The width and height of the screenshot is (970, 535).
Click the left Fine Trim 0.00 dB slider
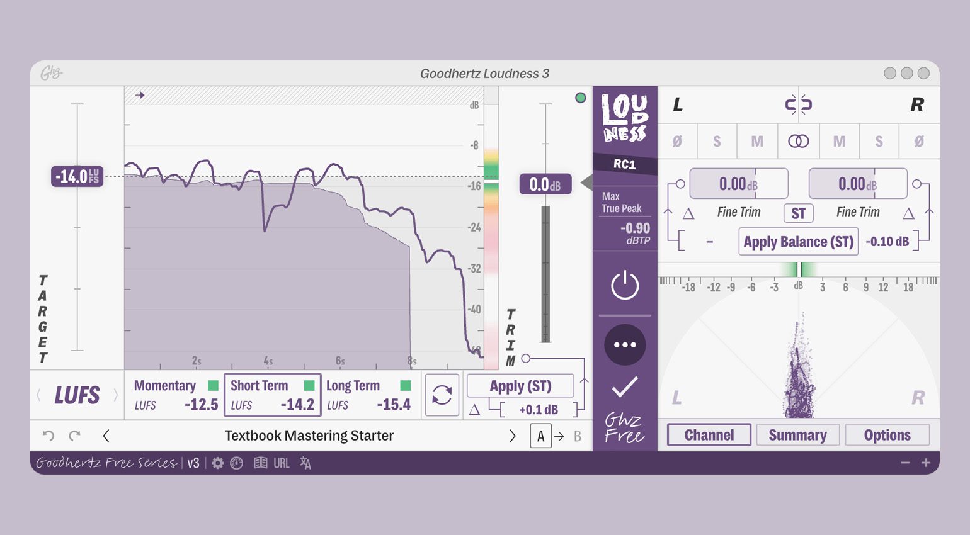point(739,184)
